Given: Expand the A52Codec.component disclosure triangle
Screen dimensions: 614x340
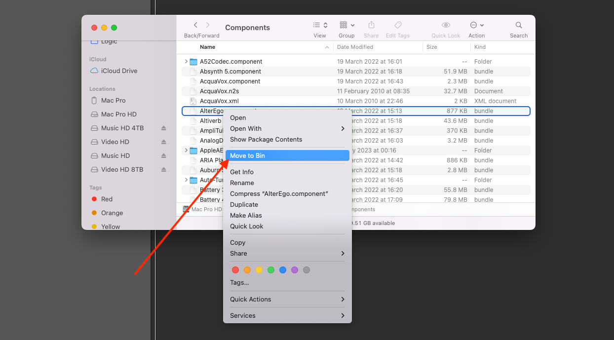Looking at the screenshot, I should click(185, 61).
